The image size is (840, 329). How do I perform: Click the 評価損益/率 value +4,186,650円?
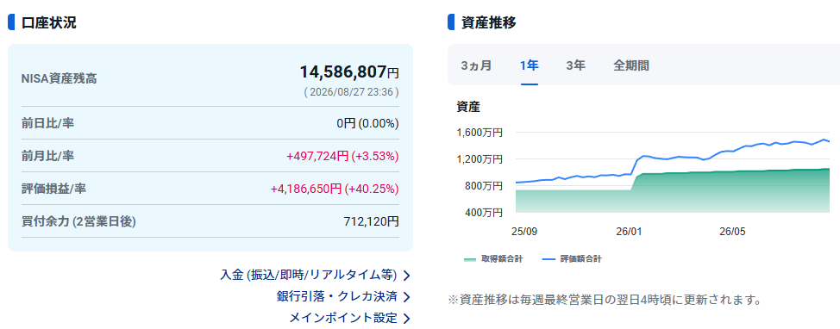pyautogui.click(x=306, y=189)
